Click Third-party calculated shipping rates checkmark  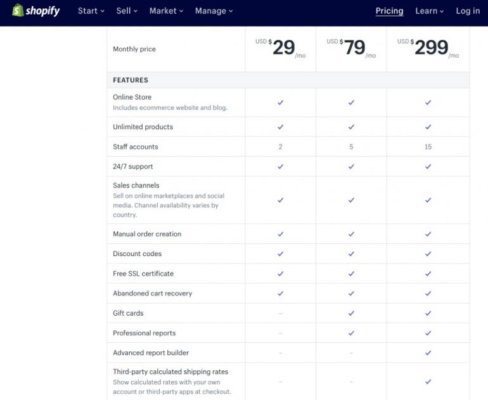click(428, 382)
